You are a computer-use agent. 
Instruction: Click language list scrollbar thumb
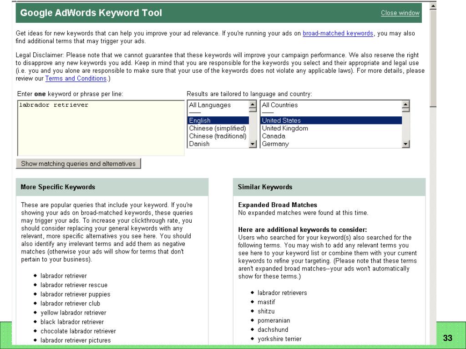pyautogui.click(x=253, y=110)
